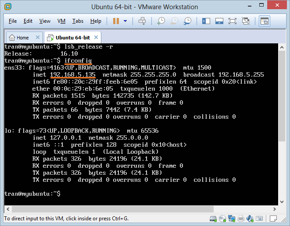290x226 pixels.
Task: Click the 'TX packets 66' line
Action: [x=92, y=109]
